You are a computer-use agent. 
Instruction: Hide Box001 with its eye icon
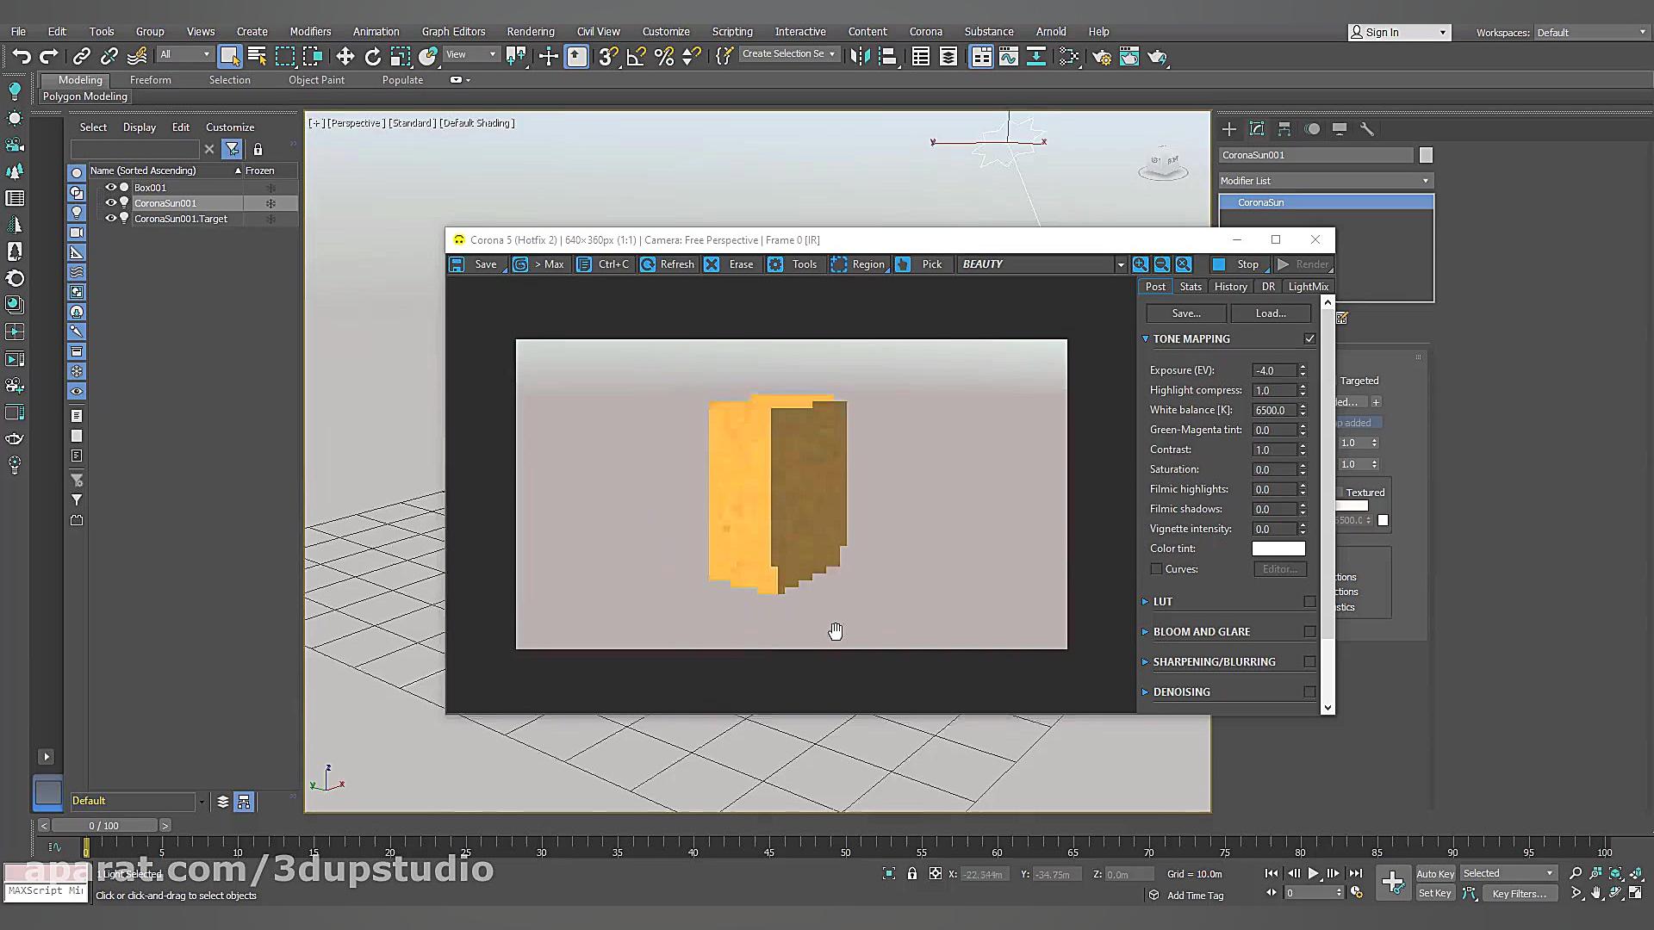click(x=110, y=187)
